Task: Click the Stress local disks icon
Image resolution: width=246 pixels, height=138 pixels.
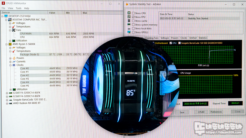Action: [x=129, y=28]
